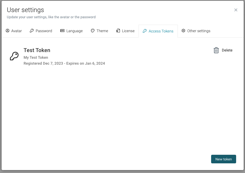Select the Test Token entry in the list
Image resolution: width=245 pixels, height=173 pixels.
37,50
